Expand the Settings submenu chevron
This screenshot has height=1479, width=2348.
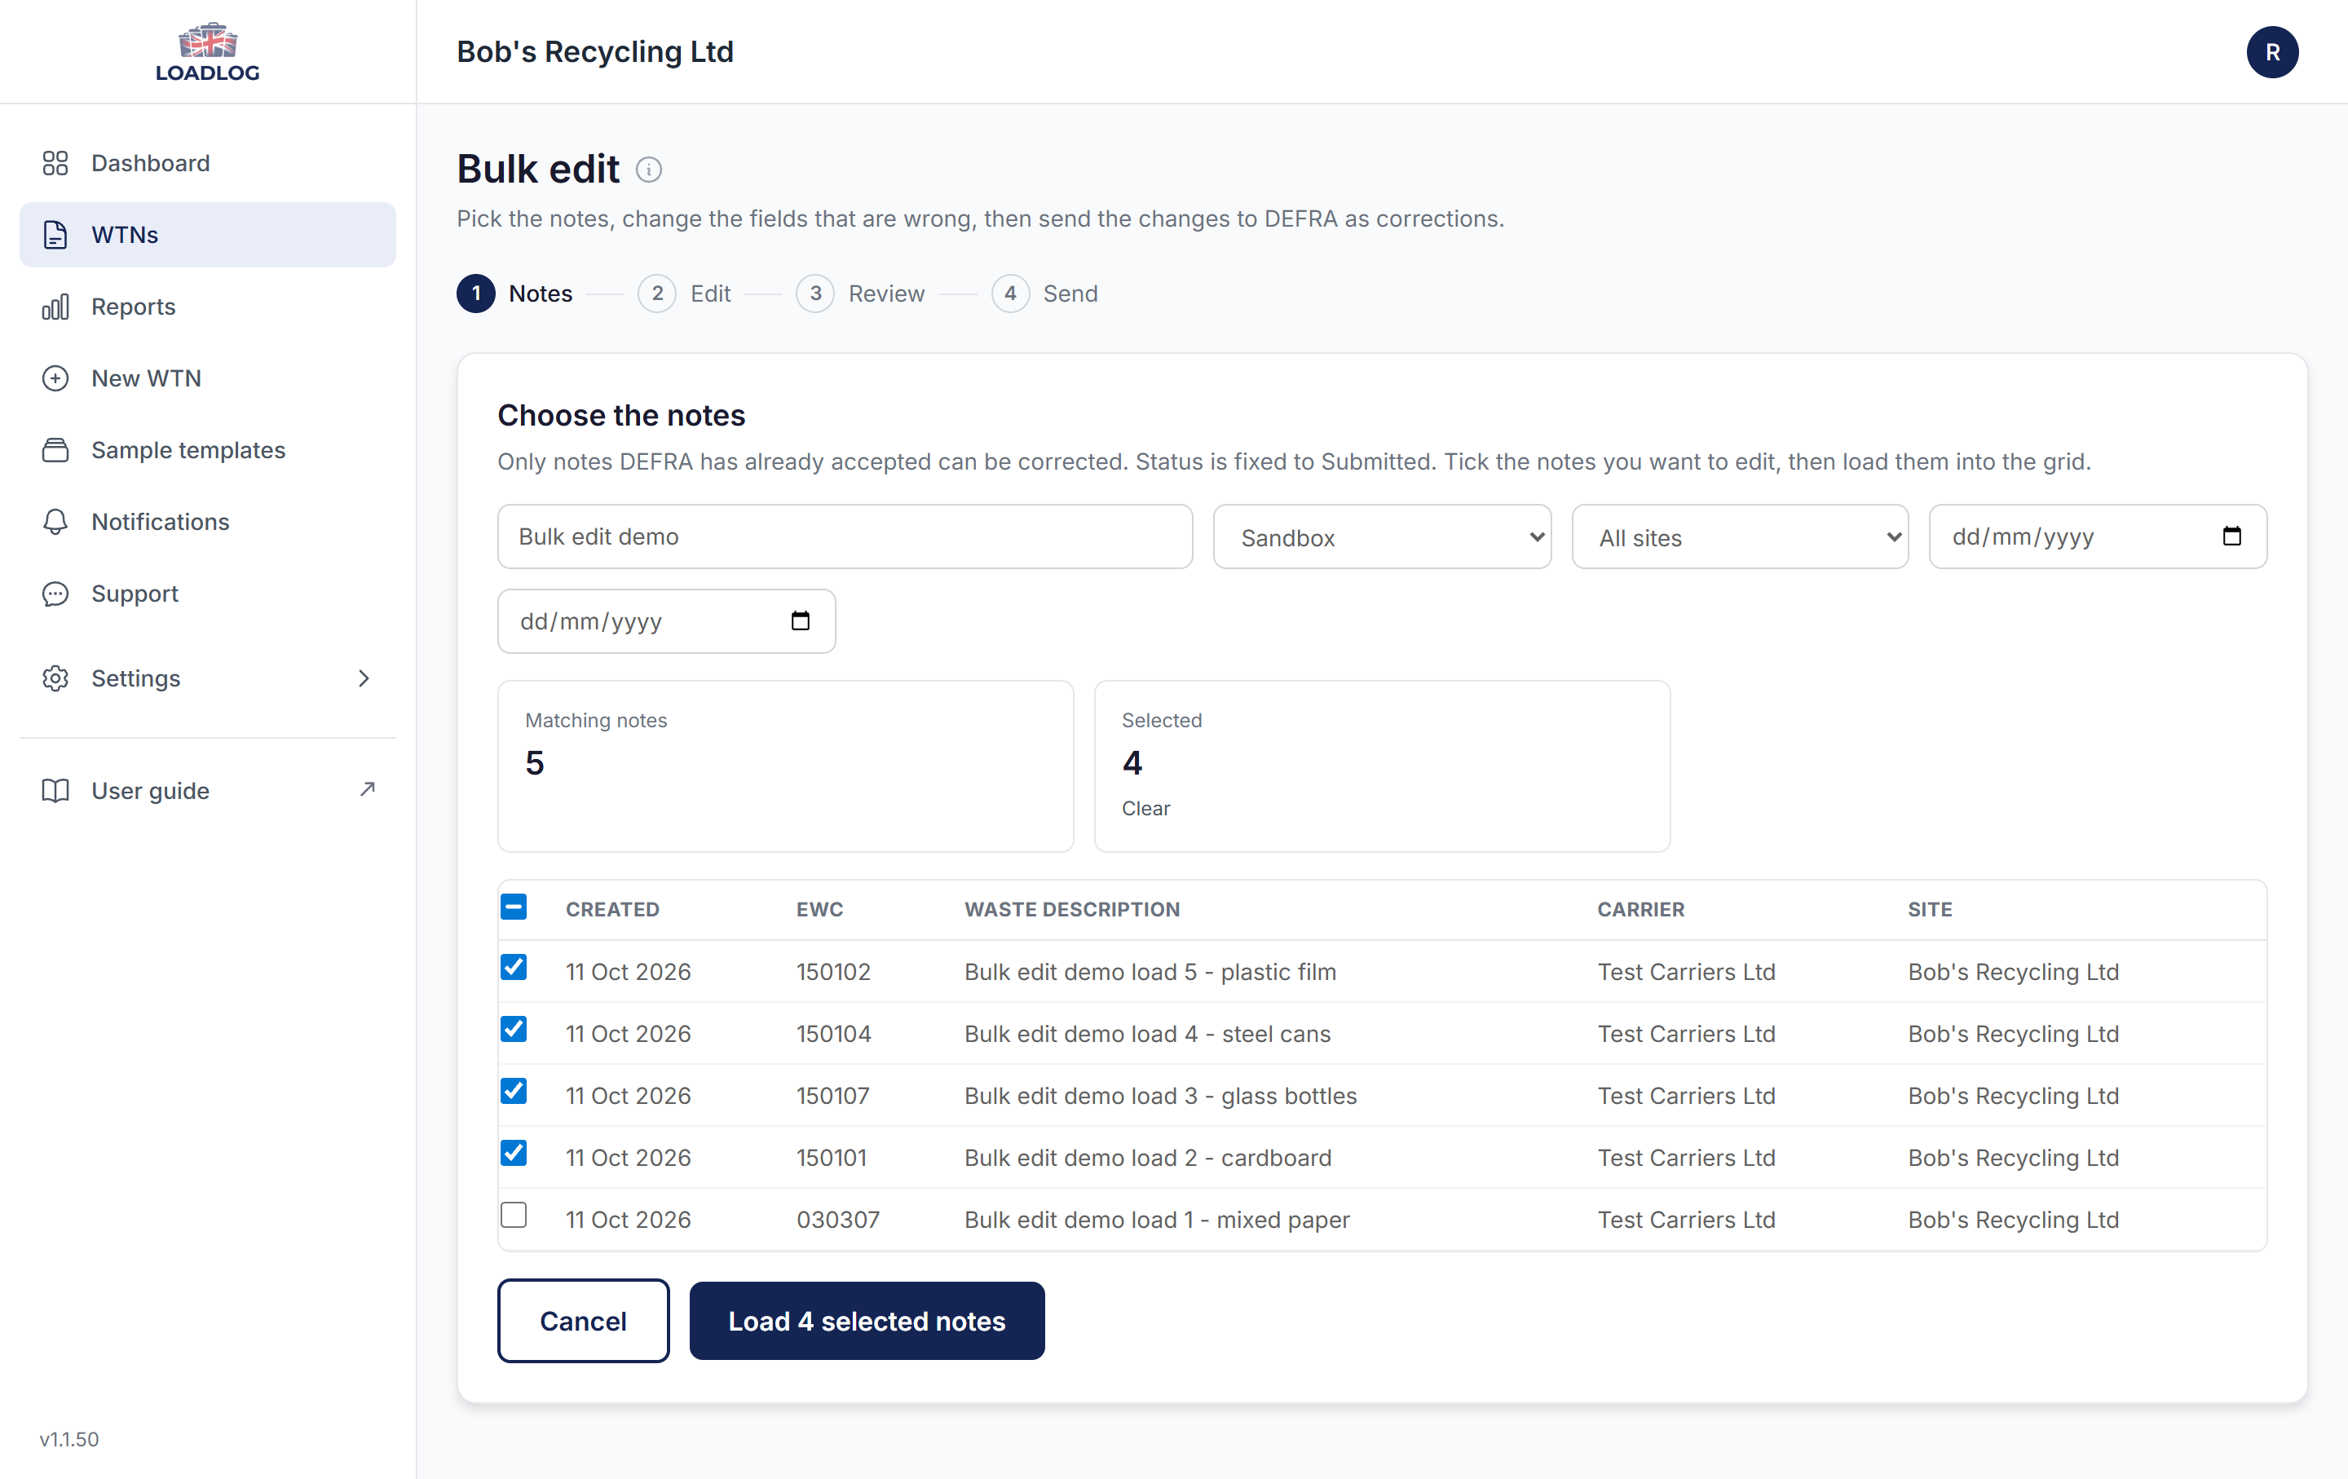point(364,678)
